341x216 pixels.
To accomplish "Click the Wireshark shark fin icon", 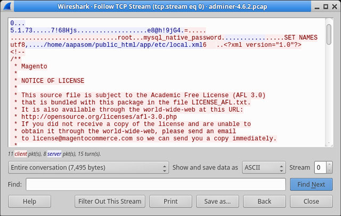I will pyautogui.click(x=6, y=6).
